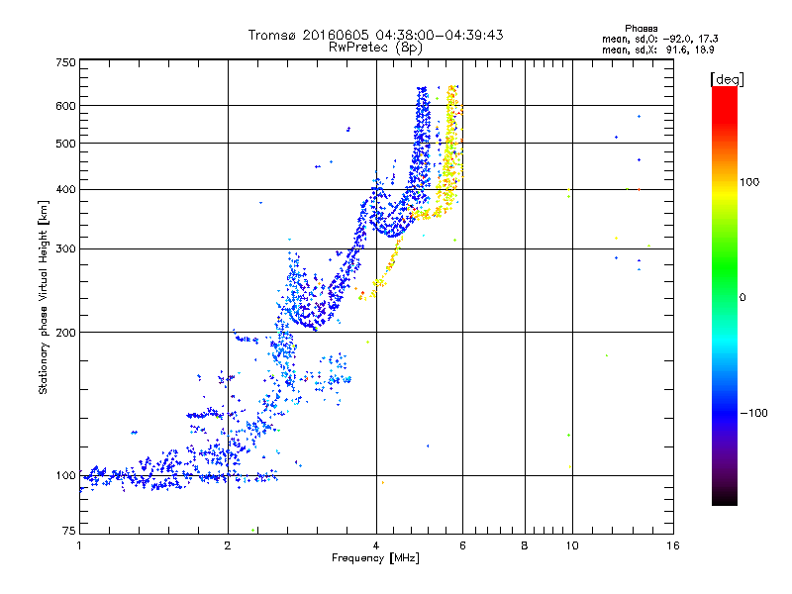Click the y-axis tick label '75'
Viewport: 792px width, 594px height.
click(x=69, y=531)
